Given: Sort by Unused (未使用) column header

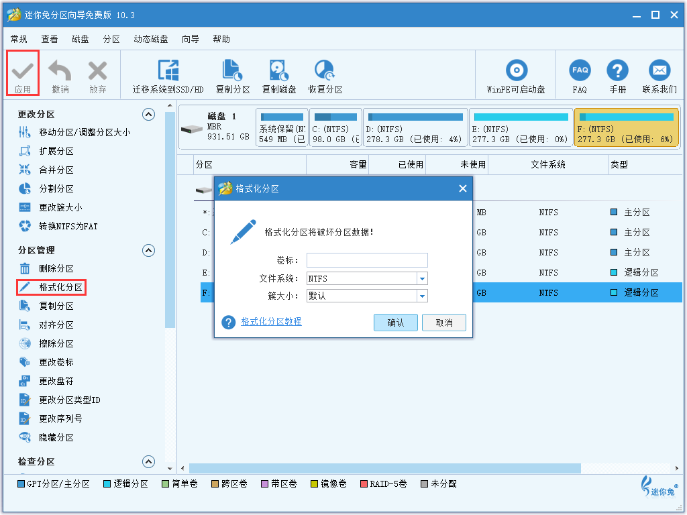Looking at the screenshot, I should click(x=456, y=165).
